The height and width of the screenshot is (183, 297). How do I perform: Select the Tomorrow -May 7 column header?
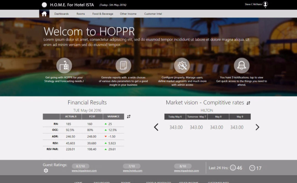[x=197, y=117]
